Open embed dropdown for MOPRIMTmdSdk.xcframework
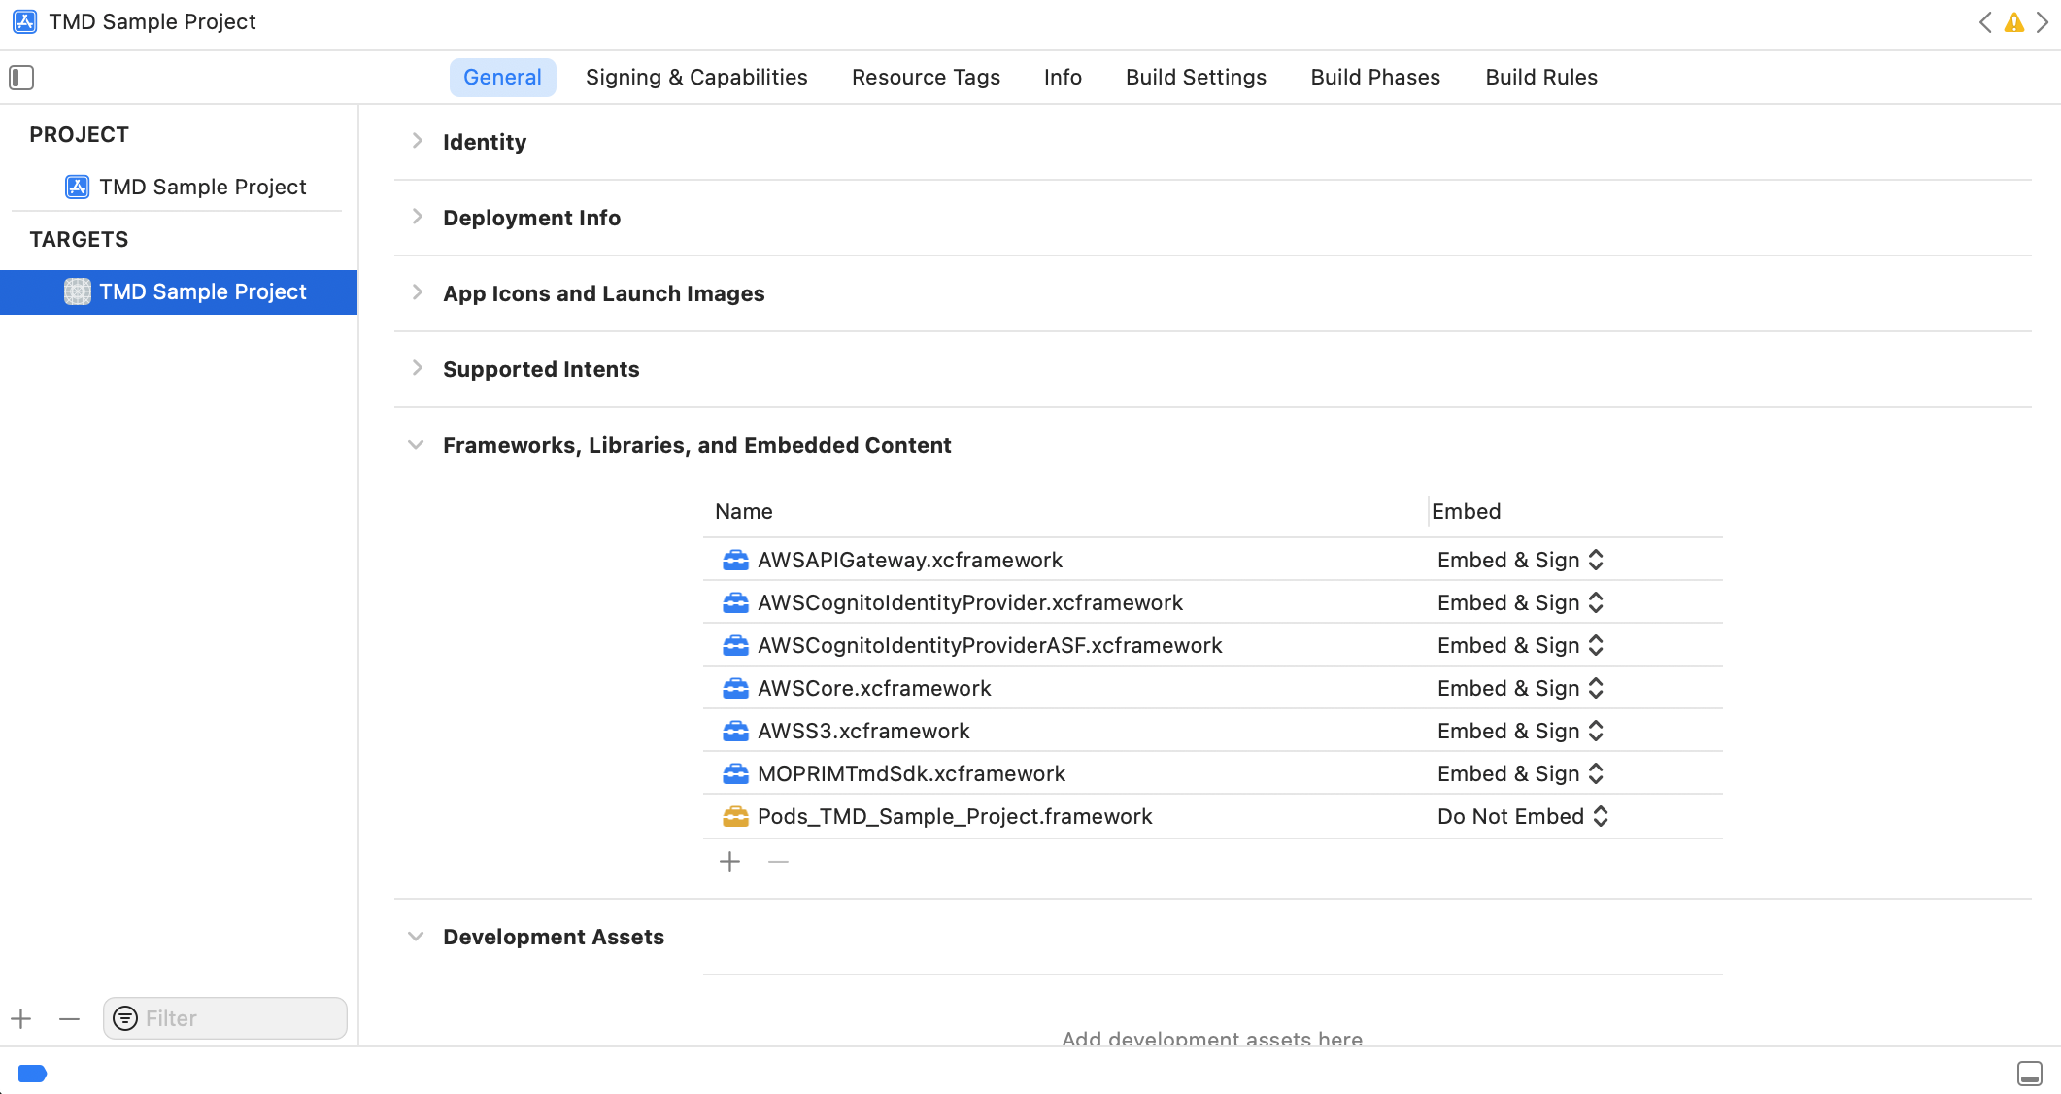 point(1520,773)
